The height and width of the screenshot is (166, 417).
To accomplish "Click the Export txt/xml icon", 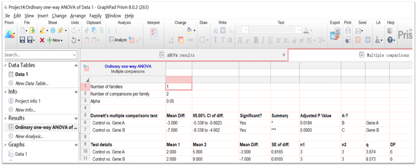I will [x=336, y=35].
